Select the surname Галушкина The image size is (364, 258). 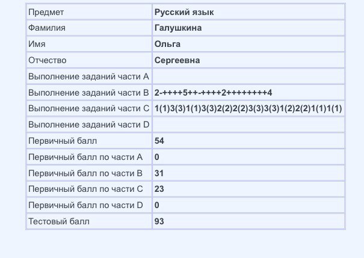pos(178,28)
